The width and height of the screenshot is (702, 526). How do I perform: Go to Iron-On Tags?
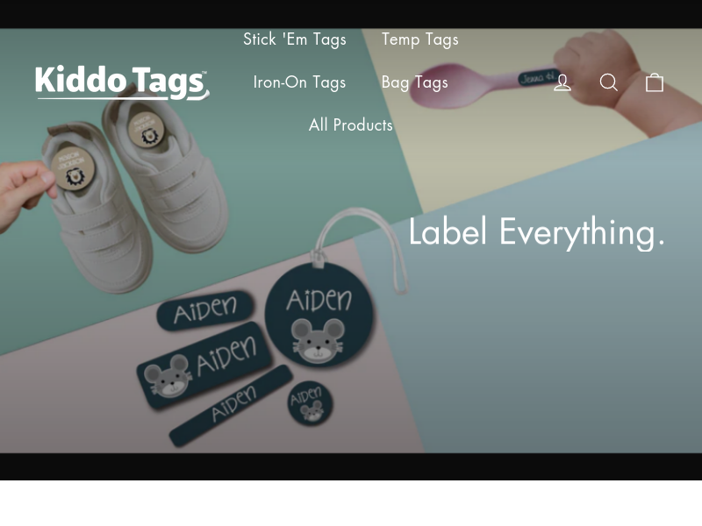tap(299, 82)
